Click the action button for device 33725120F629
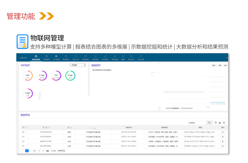 (223, 137)
